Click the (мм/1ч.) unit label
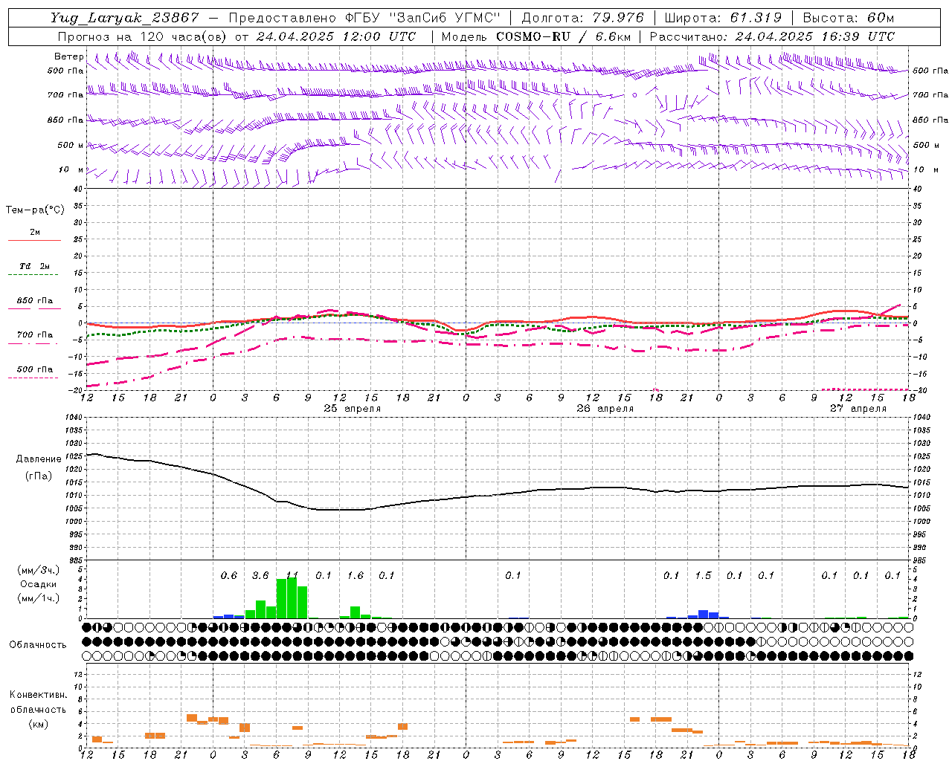952x761 pixels. (x=38, y=598)
